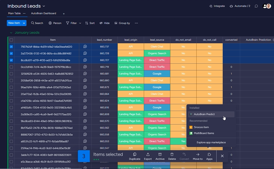Expand the New item dropdown arrow

24,23
